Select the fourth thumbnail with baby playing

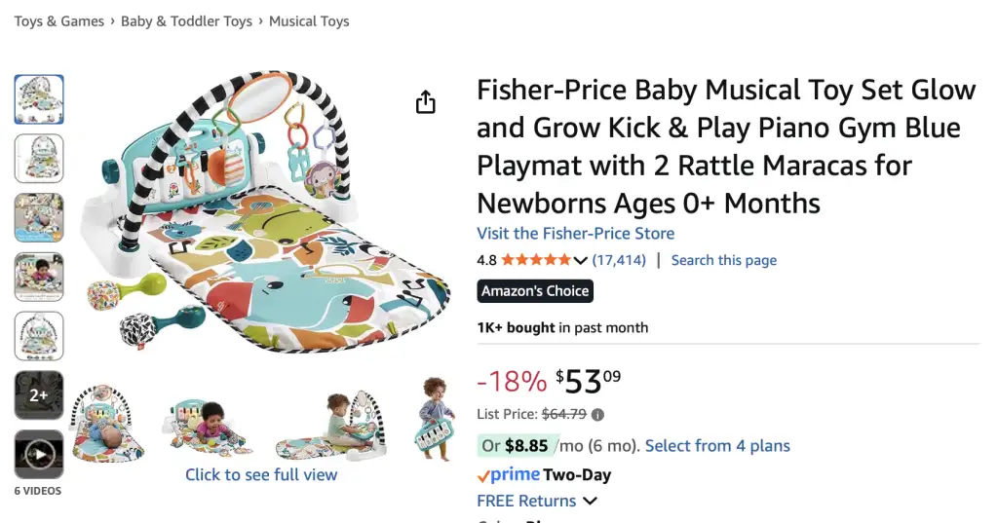coord(39,277)
